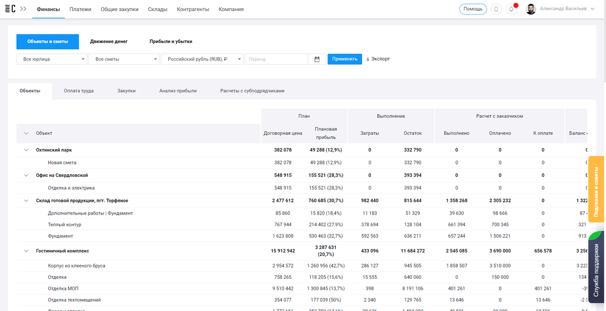Open Финансы menu

48,9
